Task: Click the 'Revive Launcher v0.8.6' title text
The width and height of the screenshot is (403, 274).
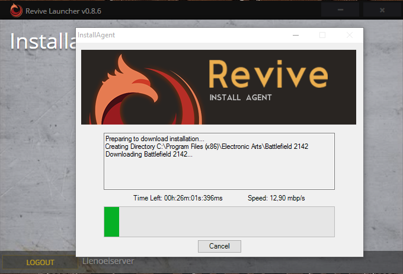Action: (63, 11)
